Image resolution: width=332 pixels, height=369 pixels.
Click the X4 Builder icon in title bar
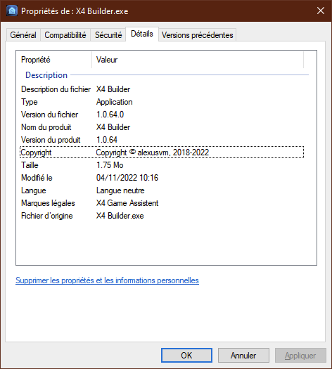coord(12,11)
